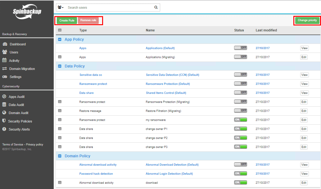Screen dimensions: 321x189
Task: Click the Apps Audit icon
Action: pos(4,97)
